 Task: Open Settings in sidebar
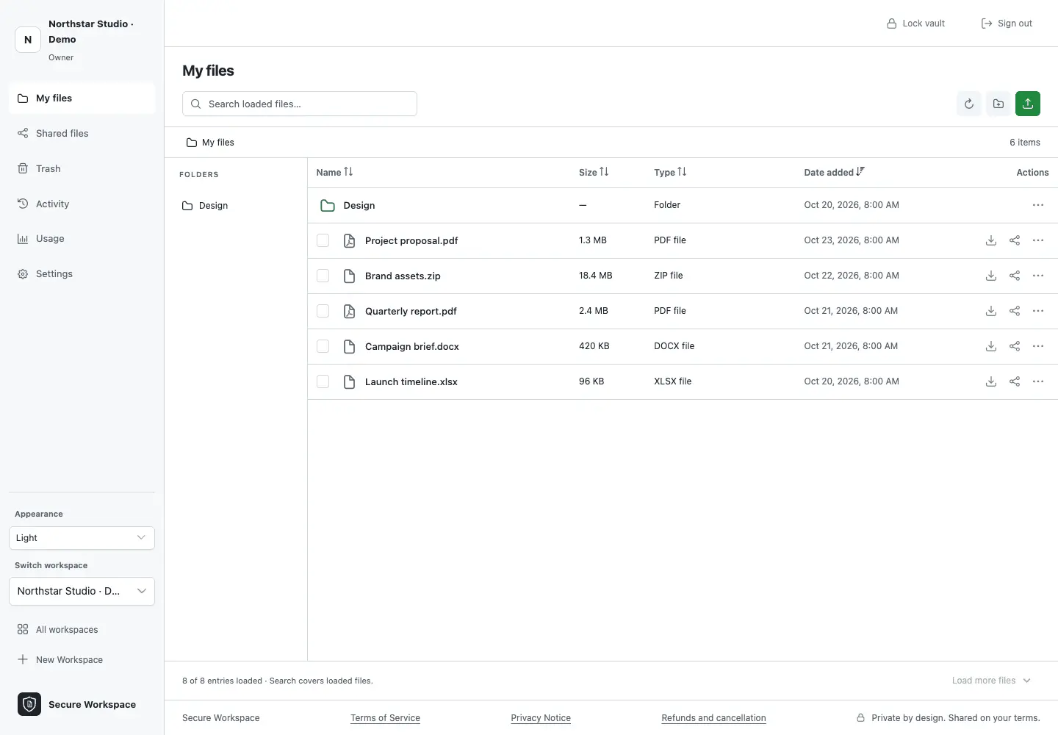[x=82, y=273]
